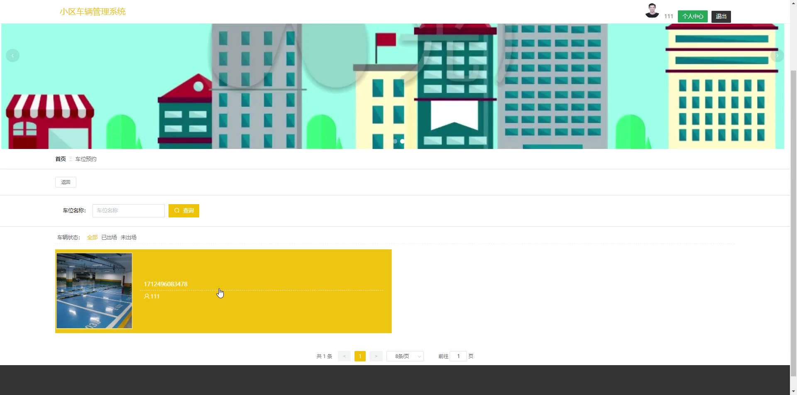Click the 查询 search button
Image resolution: width=797 pixels, height=395 pixels.
pos(184,211)
